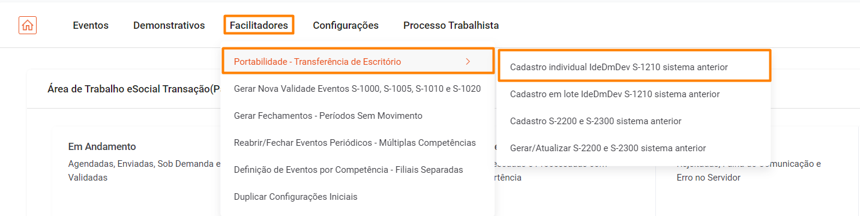Open the Erro no Servidor card

pyautogui.click(x=757, y=171)
